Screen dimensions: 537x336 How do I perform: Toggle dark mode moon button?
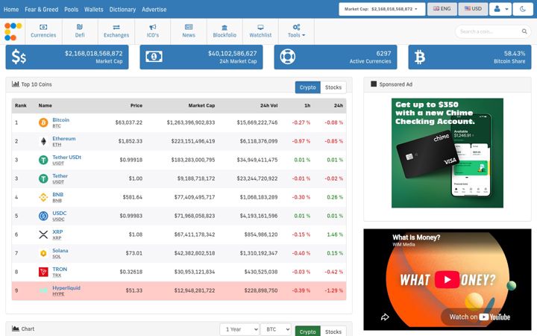[x=522, y=9]
